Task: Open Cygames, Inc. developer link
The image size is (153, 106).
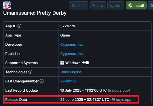Action: pyautogui.click(x=72, y=44)
